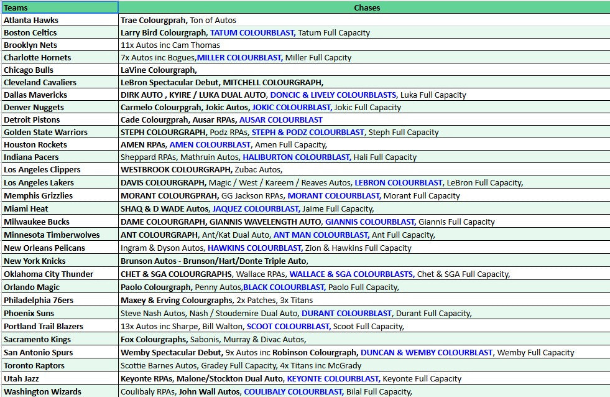The width and height of the screenshot is (610, 397).
Task: Select the Milwaukee Bucks team cell
Action: 60,222
